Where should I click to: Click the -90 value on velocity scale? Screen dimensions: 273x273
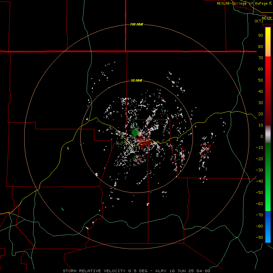point(259,238)
